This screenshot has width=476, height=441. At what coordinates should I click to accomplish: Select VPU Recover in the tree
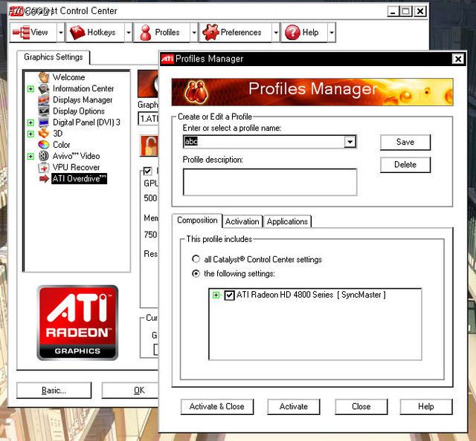tap(76, 167)
